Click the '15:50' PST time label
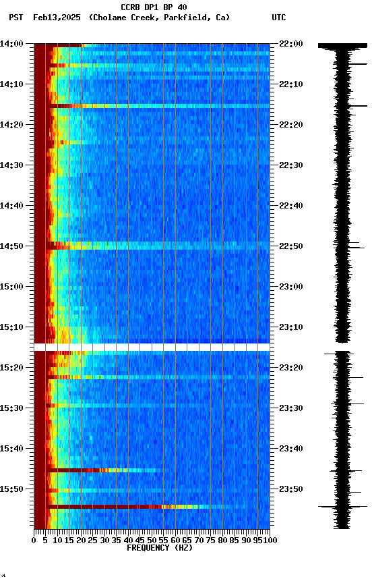The height and width of the screenshot is (583, 372). [11, 490]
